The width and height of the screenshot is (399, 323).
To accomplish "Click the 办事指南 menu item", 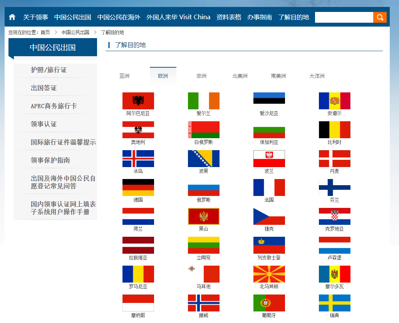I will point(260,17).
